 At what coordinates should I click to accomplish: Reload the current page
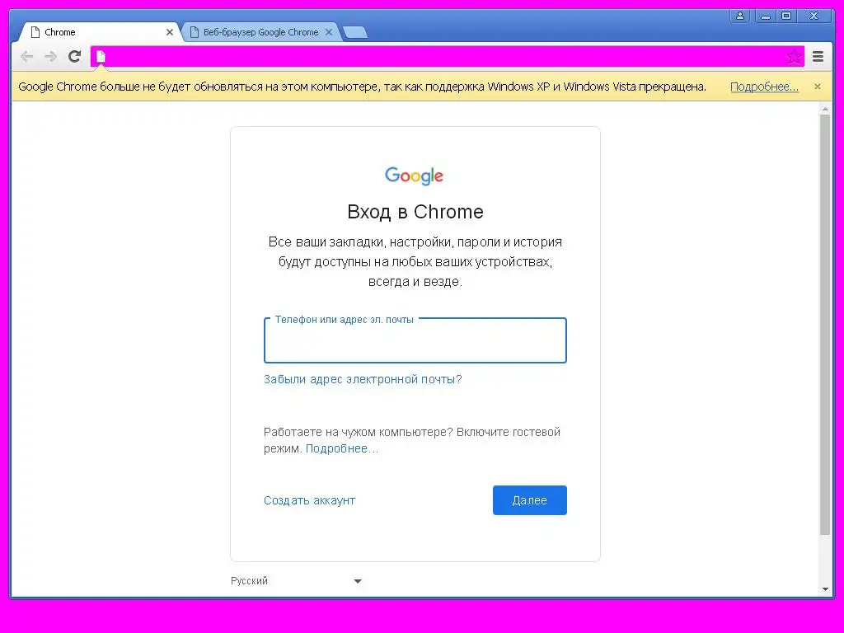tap(74, 56)
